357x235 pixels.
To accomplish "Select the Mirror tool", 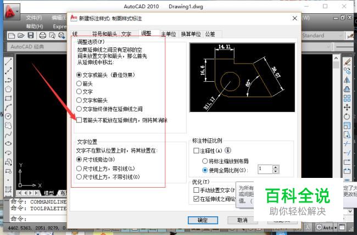I will pos(347,80).
